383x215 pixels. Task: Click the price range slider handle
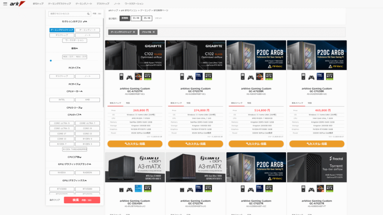click(x=51, y=61)
